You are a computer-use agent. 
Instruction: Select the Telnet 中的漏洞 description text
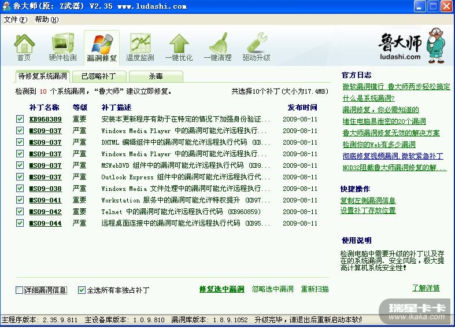pos(181,212)
